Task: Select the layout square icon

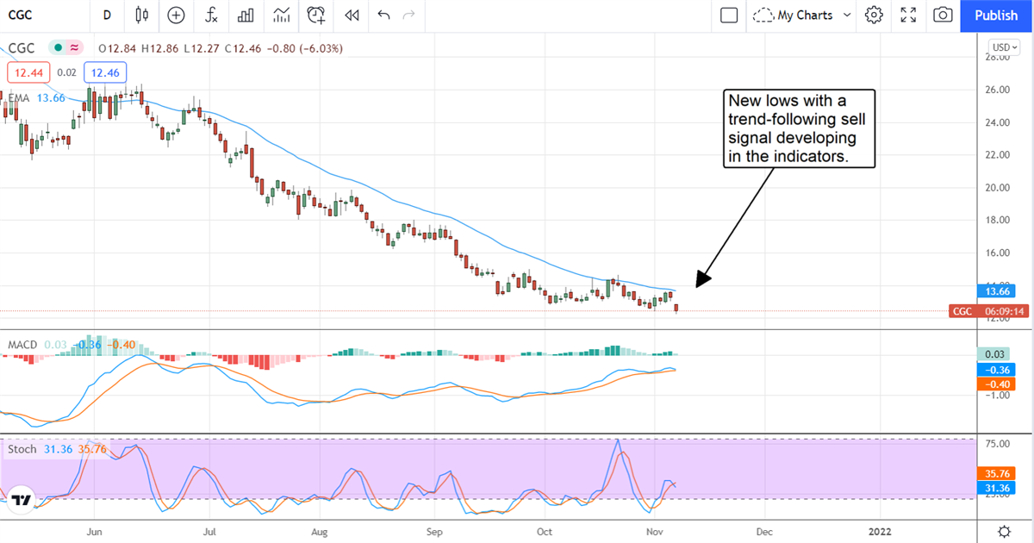Action: point(729,15)
